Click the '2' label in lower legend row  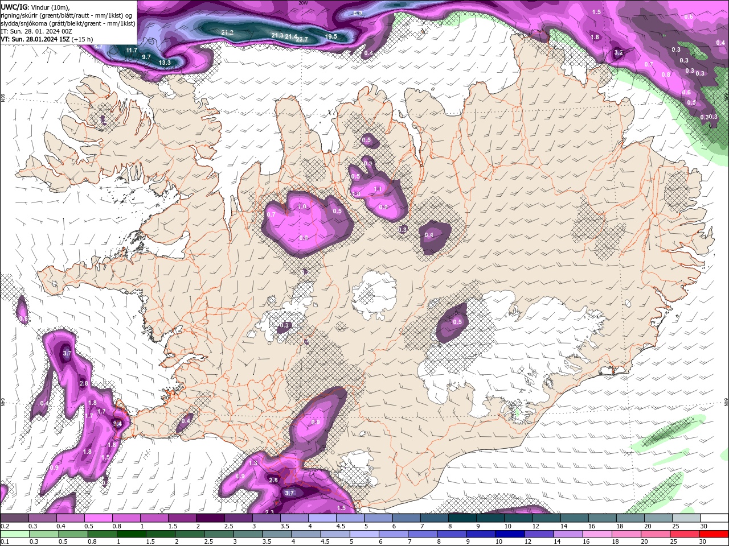[177, 542]
